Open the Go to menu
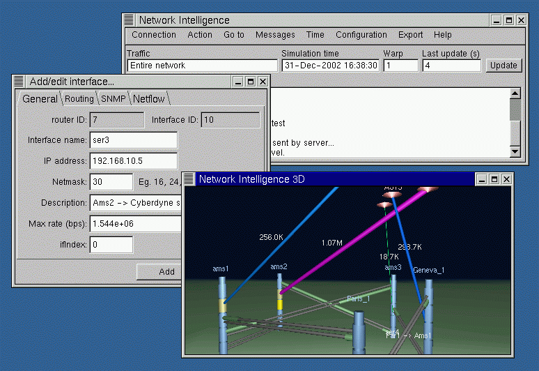The image size is (539, 371). [x=234, y=35]
